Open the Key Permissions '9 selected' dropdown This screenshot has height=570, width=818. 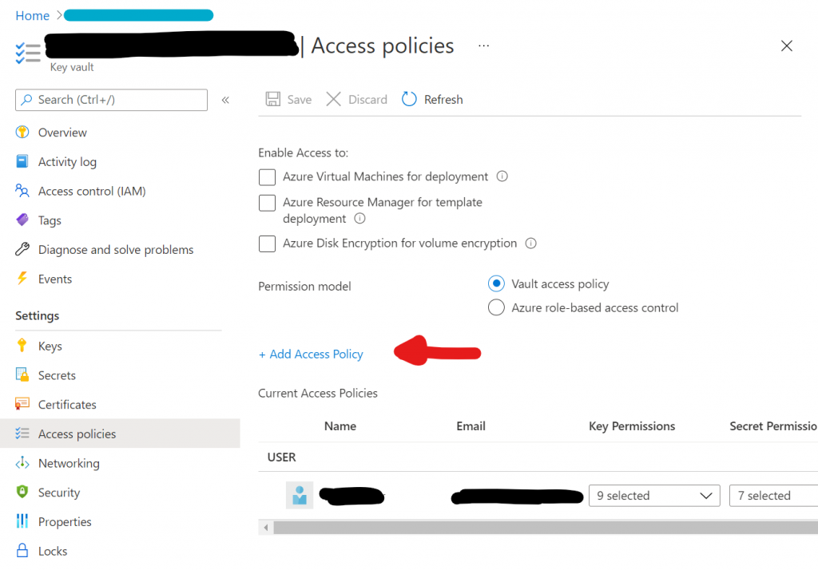[654, 496]
